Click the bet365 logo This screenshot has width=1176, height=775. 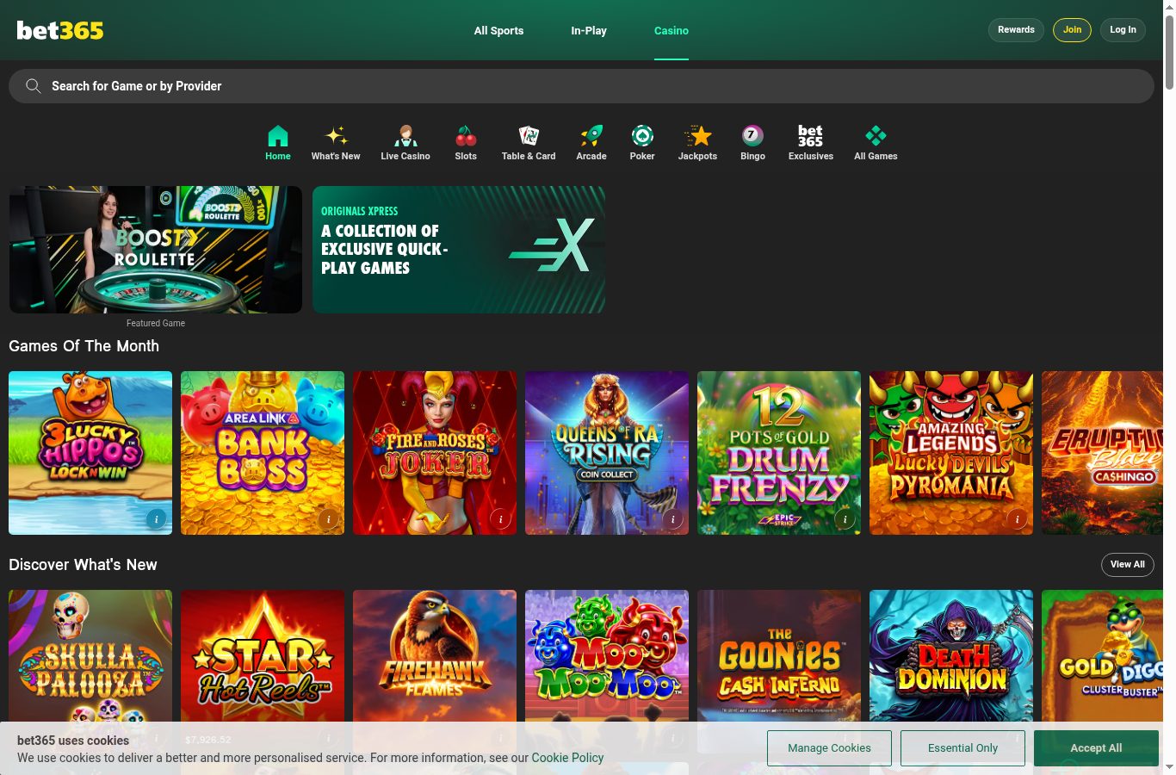[x=60, y=30]
